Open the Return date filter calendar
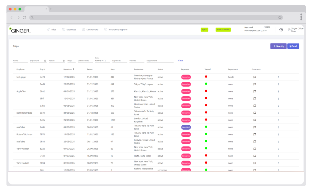The height and width of the screenshot is (190, 314). [64, 61]
